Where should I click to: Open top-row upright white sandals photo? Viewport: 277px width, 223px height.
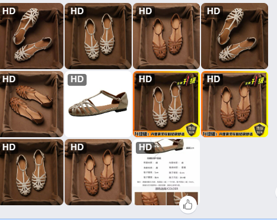[98, 36]
